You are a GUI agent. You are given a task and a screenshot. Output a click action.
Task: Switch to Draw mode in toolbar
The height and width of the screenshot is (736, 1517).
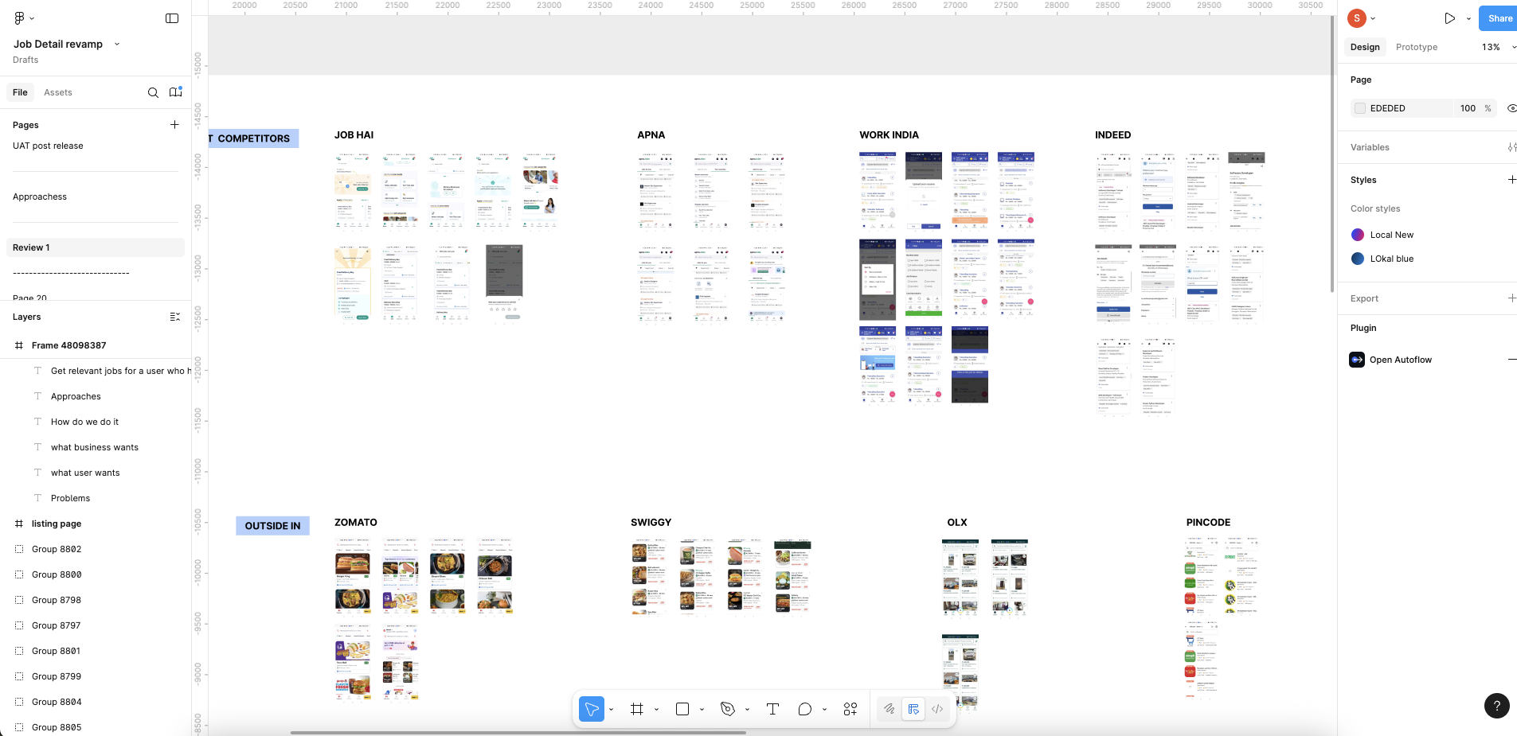[x=889, y=709]
